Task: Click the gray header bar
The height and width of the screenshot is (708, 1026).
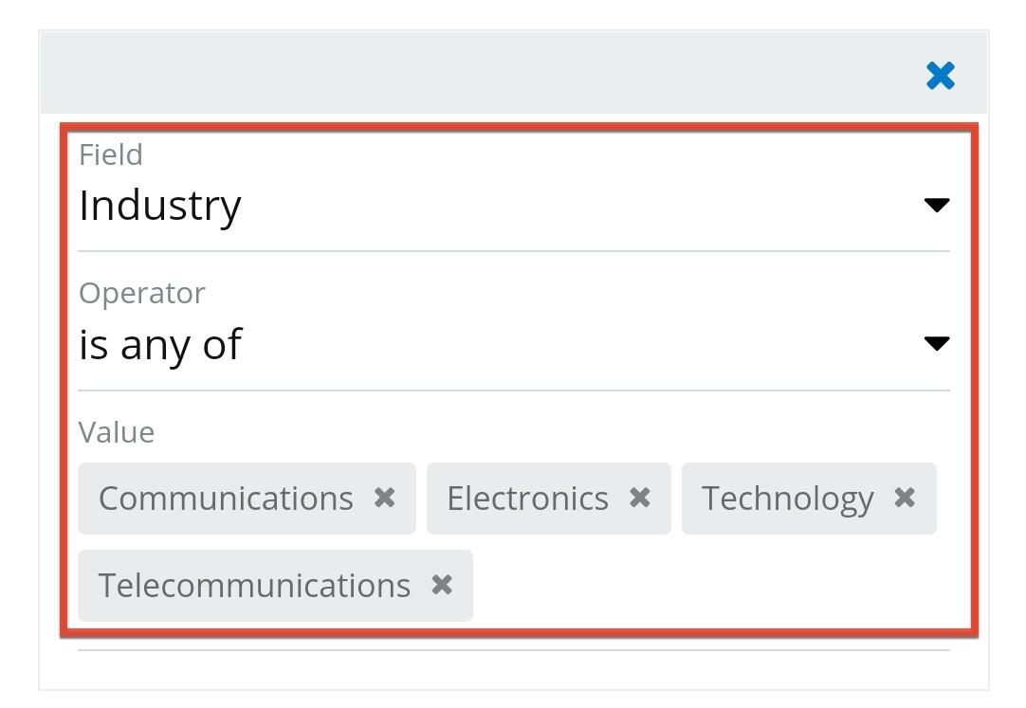Action: (x=474, y=74)
